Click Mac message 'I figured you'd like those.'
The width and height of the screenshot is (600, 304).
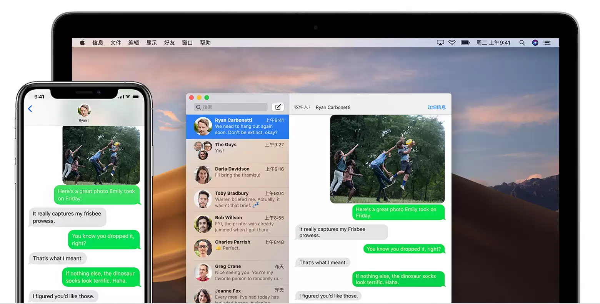coord(328,296)
